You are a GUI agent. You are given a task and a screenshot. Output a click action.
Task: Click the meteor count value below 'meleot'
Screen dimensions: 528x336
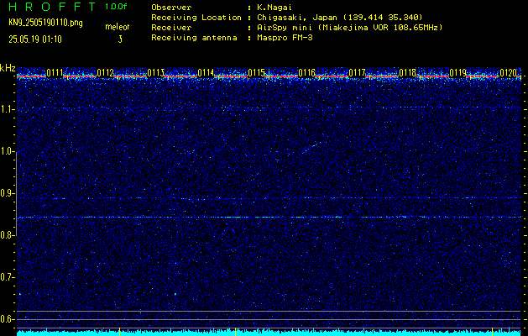pyautogui.click(x=120, y=39)
